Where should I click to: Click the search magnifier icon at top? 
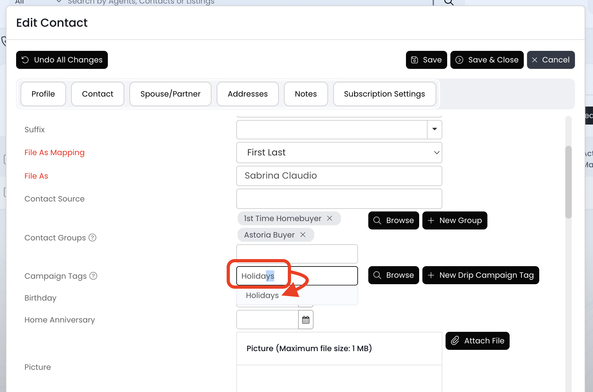pyautogui.click(x=448, y=3)
